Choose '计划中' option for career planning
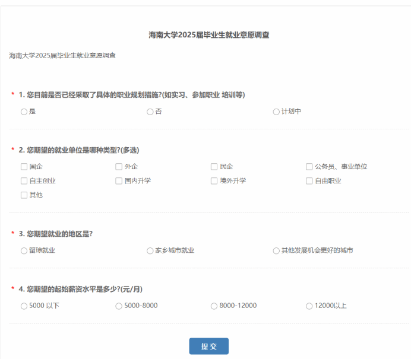This screenshot has height=359, width=411. click(x=276, y=112)
